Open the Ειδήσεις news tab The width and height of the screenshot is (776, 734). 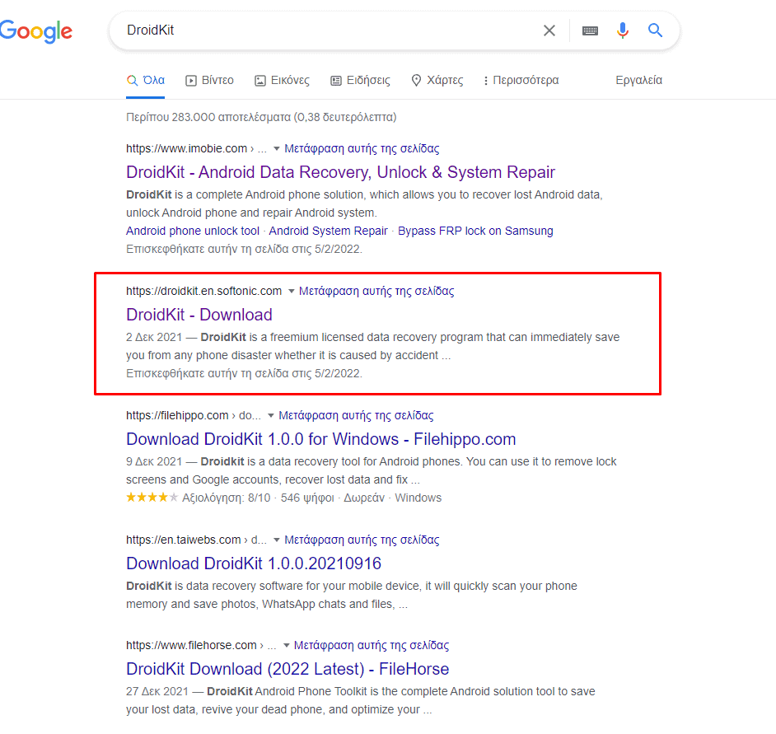coord(360,81)
